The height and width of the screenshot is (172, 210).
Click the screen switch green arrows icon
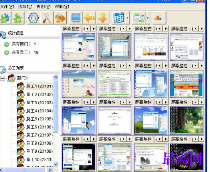(x=139, y=18)
